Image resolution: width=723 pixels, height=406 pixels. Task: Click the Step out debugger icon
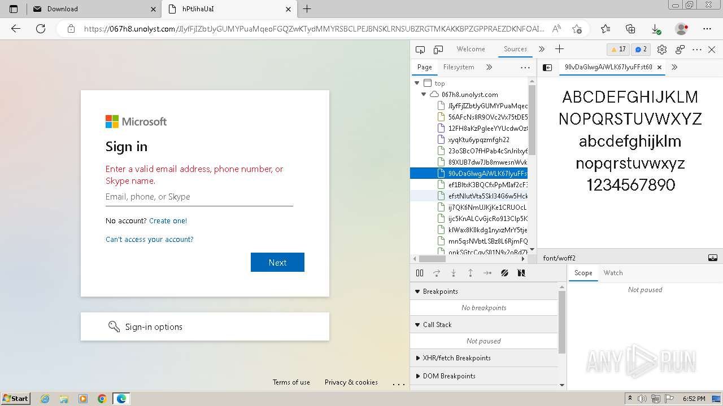[x=471, y=273]
